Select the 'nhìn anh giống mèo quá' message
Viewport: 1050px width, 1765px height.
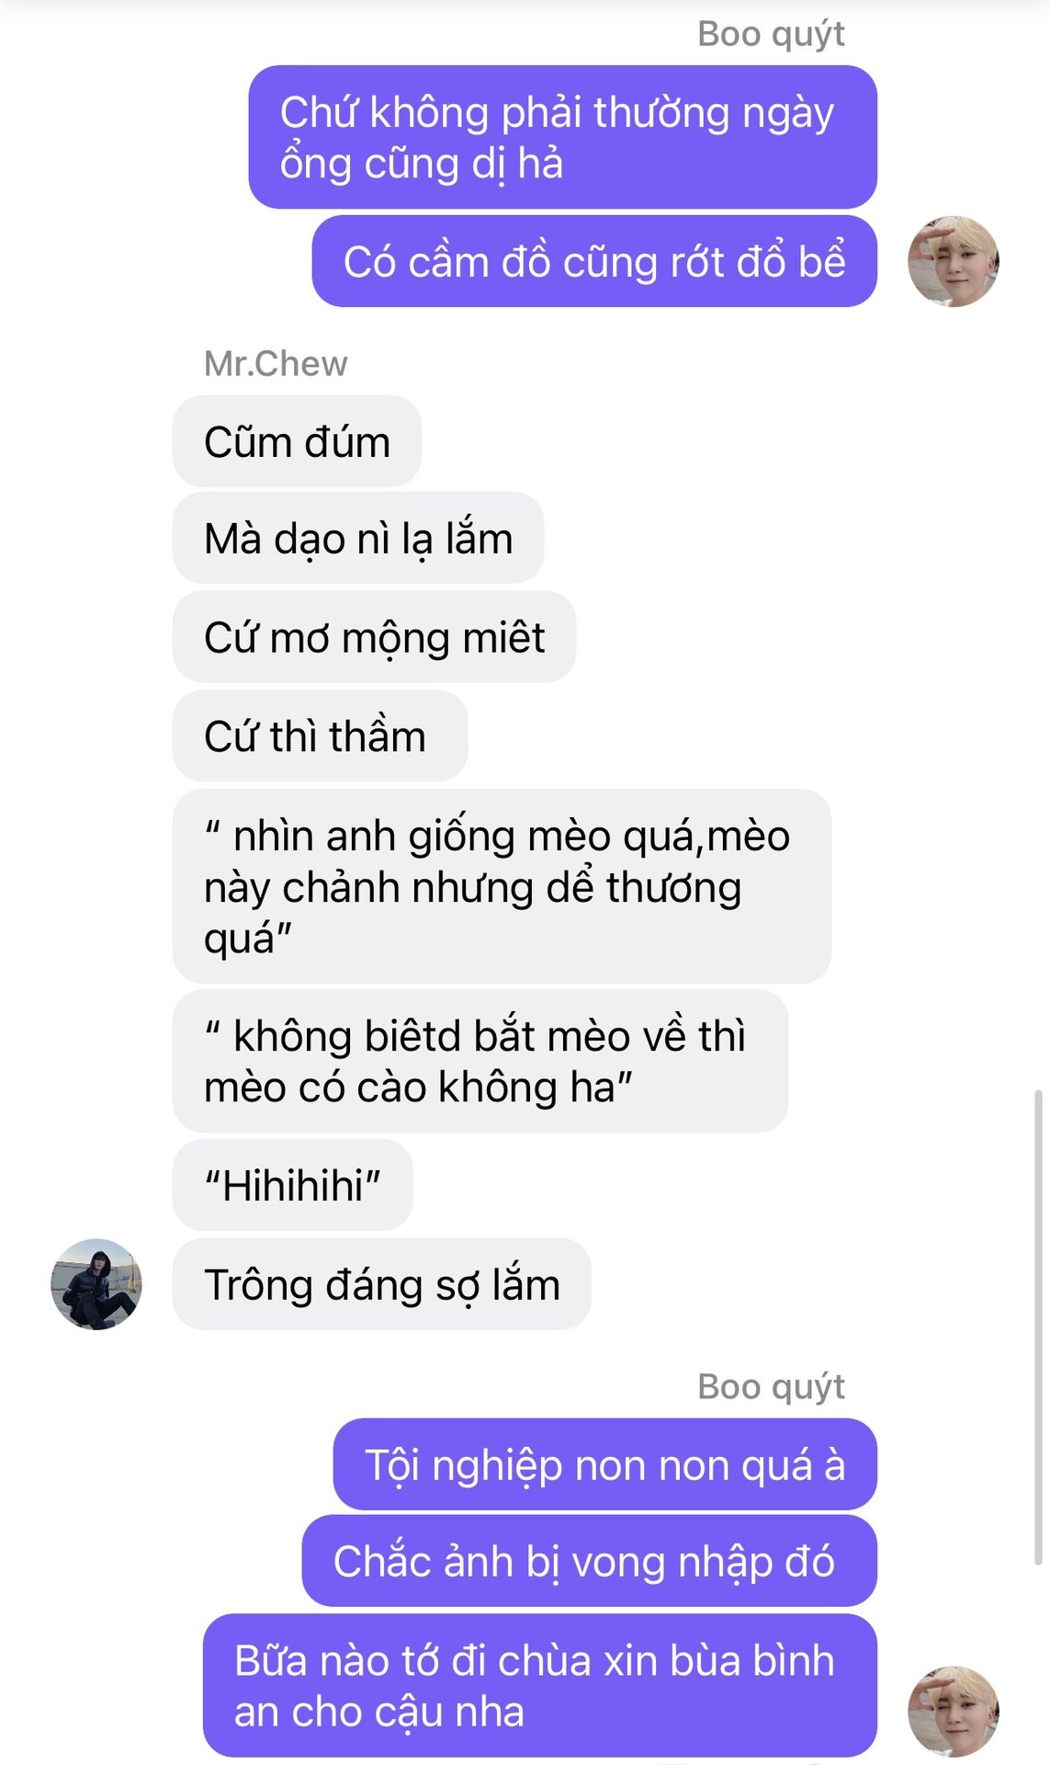(502, 886)
